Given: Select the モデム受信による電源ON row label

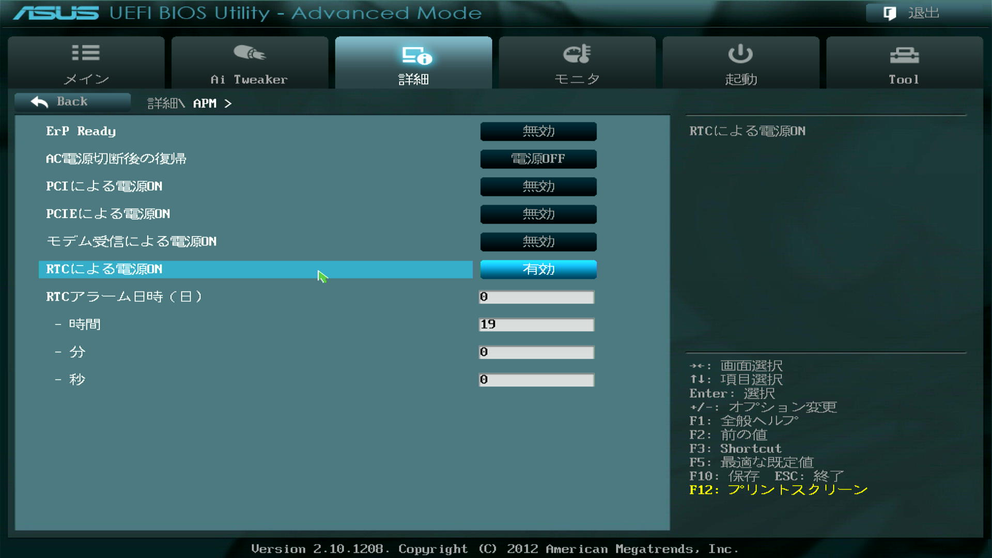Looking at the screenshot, I should tap(131, 242).
